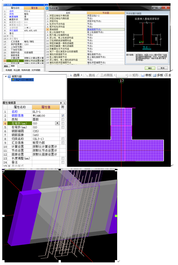Expand 显示样式 group
The image size is (178, 265).
coord(9,166)
